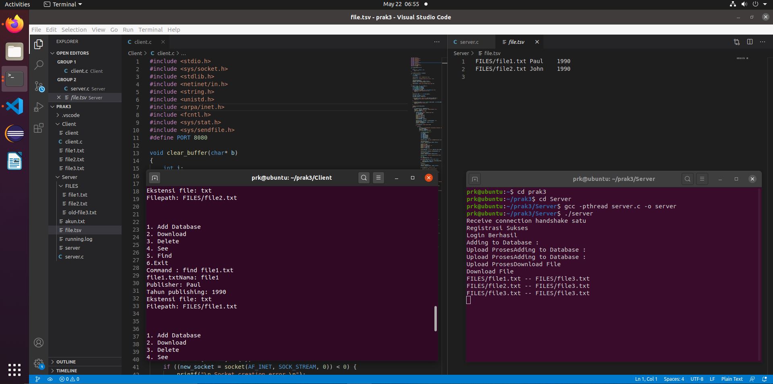Expand the OUTLINE panel

(66, 362)
